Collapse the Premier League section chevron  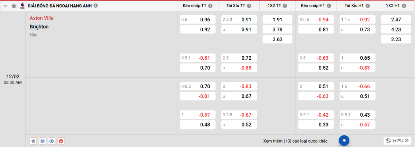pos(5,6)
